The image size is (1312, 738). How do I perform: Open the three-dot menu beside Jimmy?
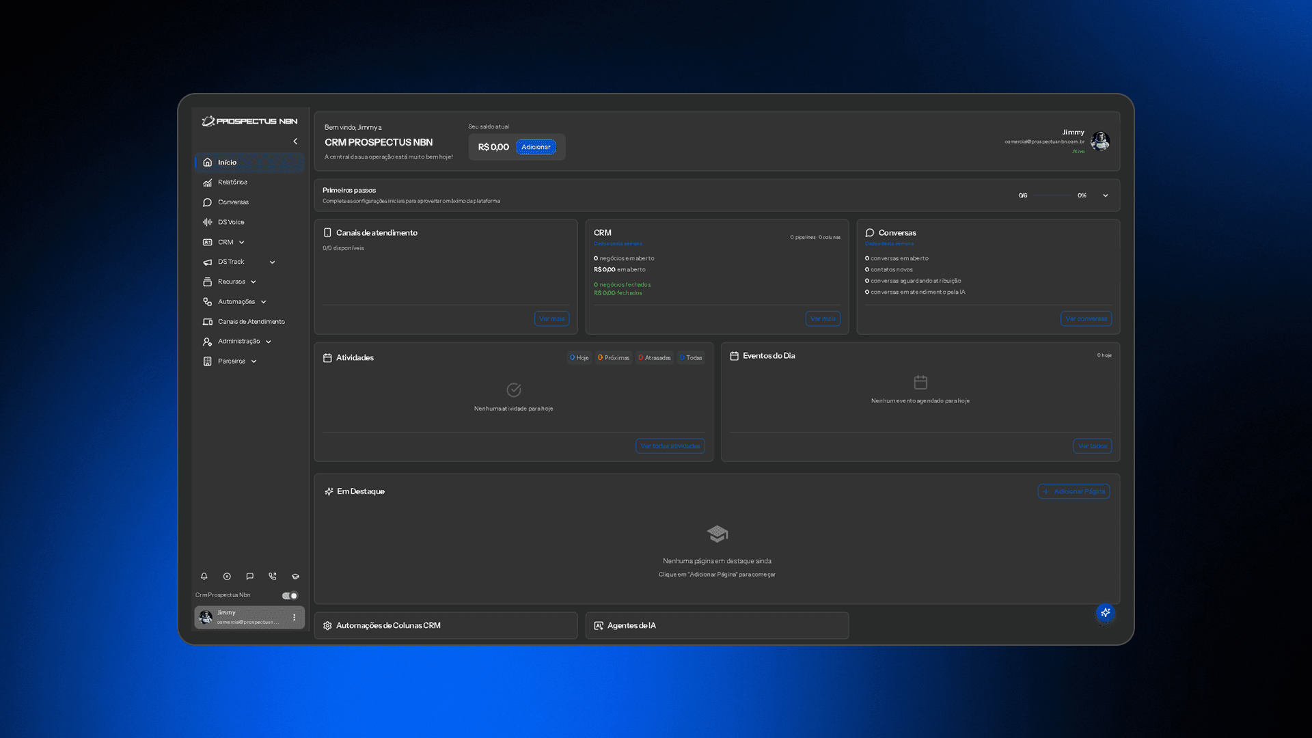(295, 617)
